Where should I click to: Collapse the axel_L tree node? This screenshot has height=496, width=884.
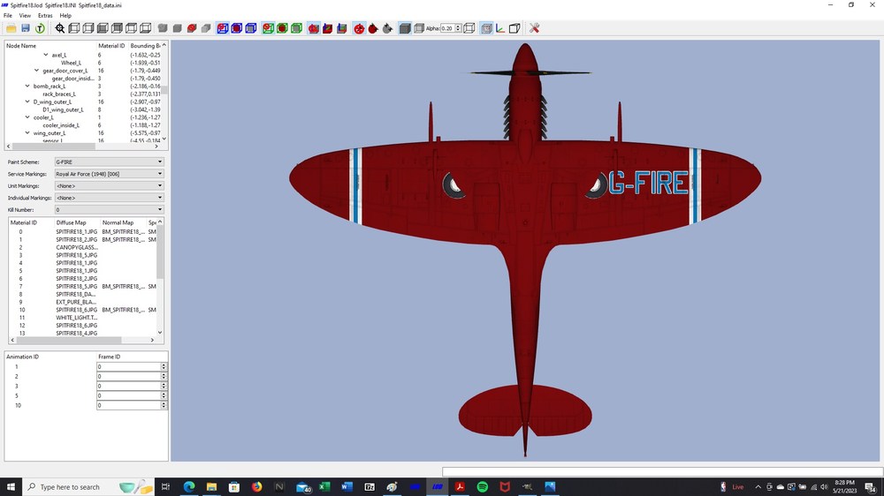click(x=46, y=56)
